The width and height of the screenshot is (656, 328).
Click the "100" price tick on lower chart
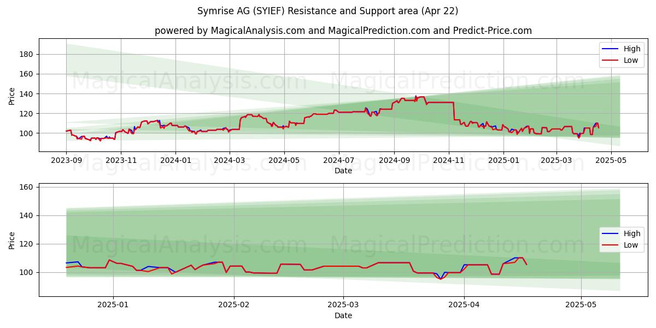(x=27, y=272)
